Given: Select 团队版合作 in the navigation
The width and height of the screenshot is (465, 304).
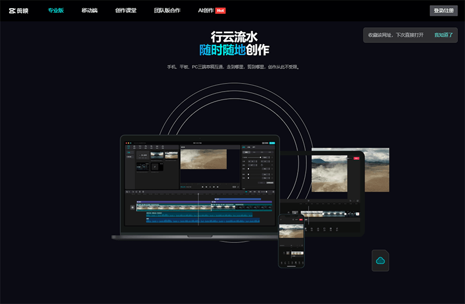Looking at the screenshot, I should [167, 10].
